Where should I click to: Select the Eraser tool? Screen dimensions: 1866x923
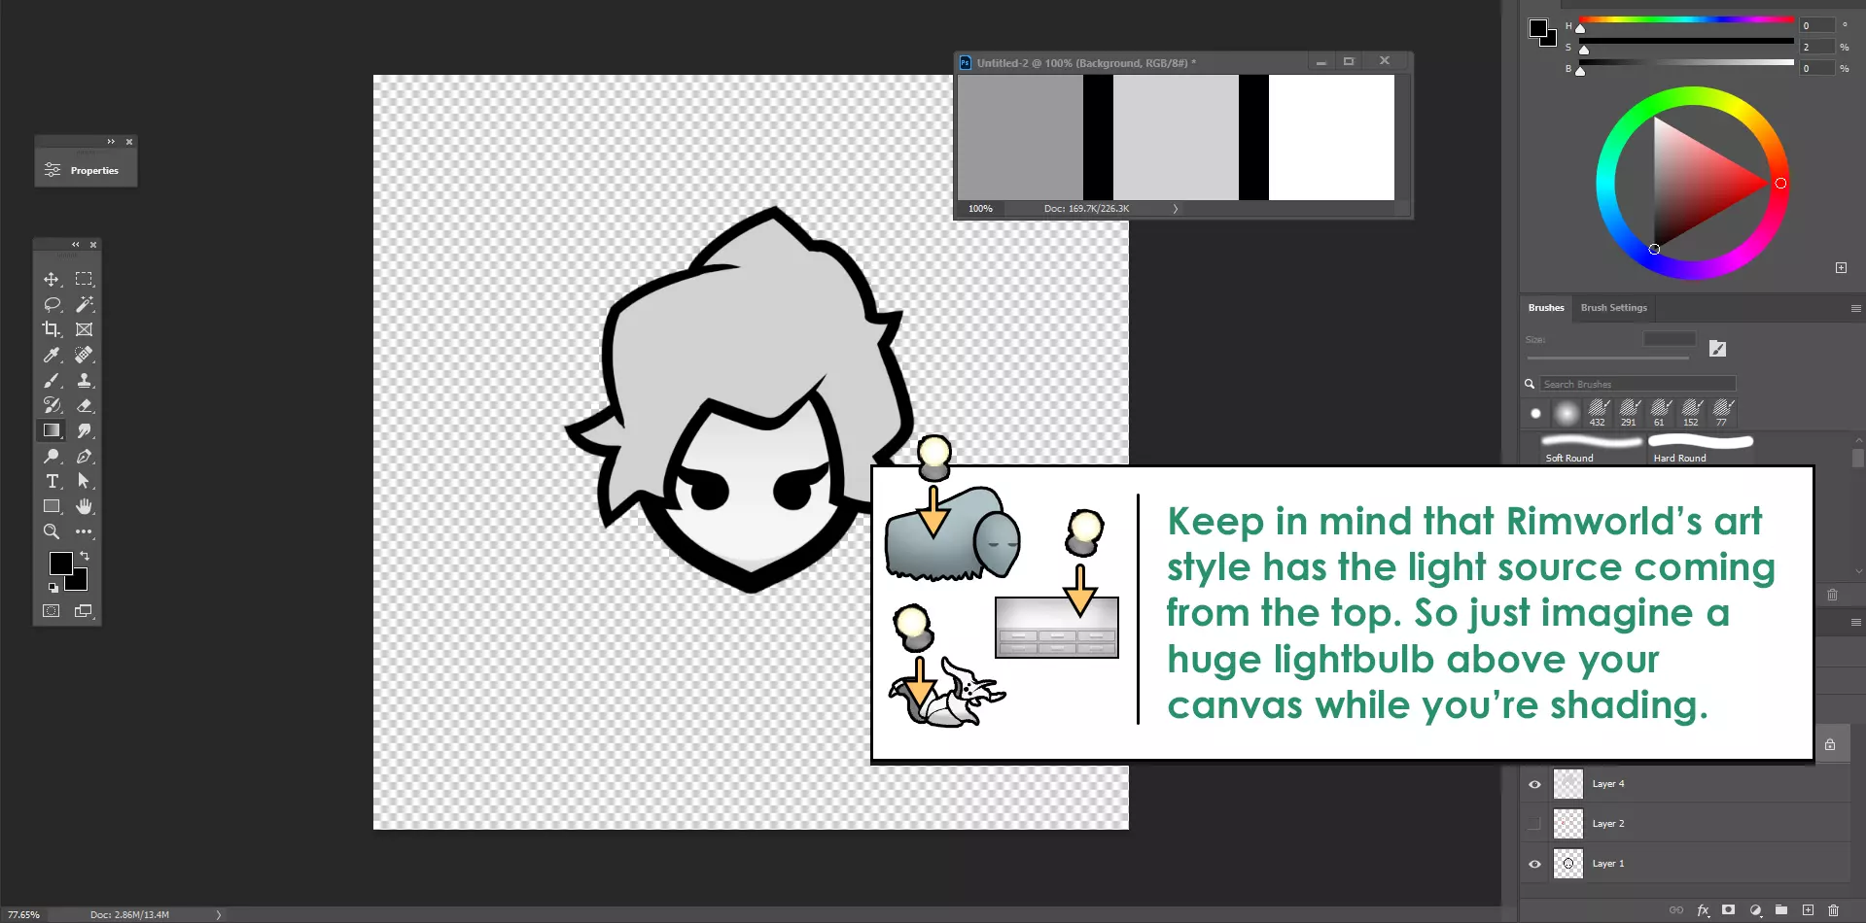click(85, 406)
